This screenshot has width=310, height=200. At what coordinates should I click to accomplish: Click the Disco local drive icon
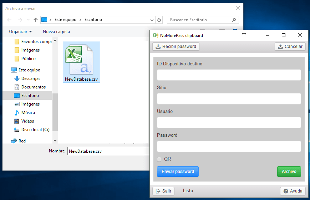pos(17,130)
